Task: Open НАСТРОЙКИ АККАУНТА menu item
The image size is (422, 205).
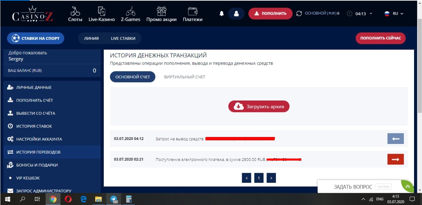Action: pyautogui.click(x=52, y=139)
